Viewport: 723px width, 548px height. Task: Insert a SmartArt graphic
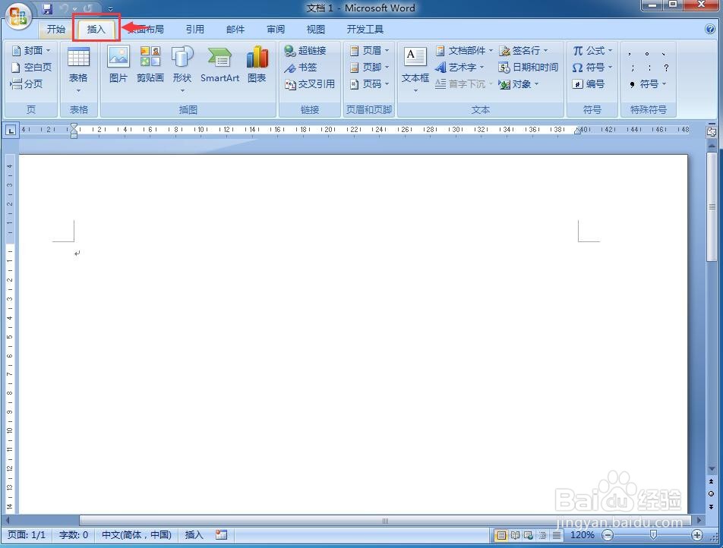click(x=220, y=65)
